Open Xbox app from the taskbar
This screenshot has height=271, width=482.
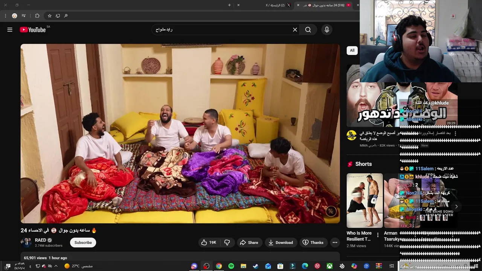(x=329, y=266)
